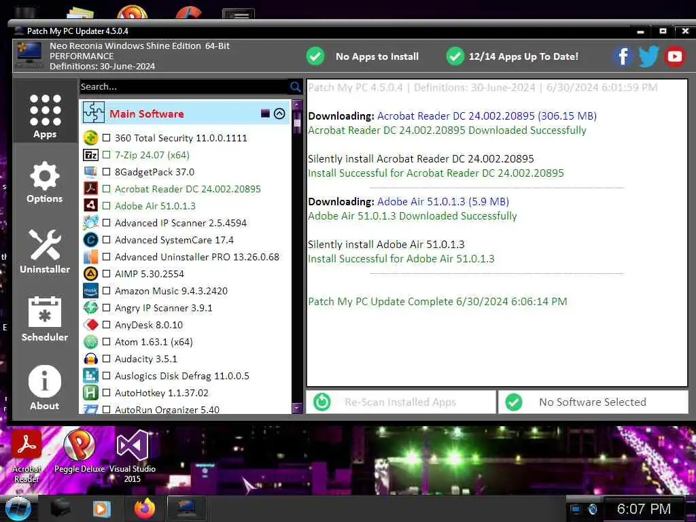Collapse the Main Software category
The height and width of the screenshot is (522, 696).
pyautogui.click(x=279, y=114)
